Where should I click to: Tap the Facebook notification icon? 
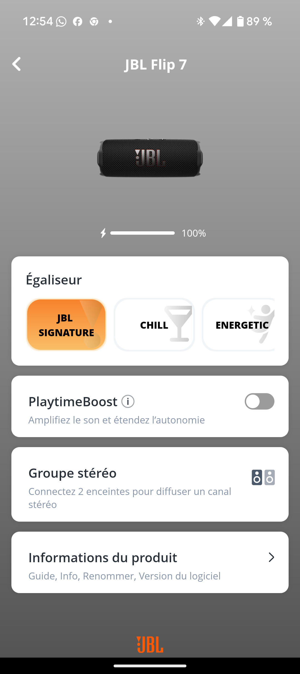(77, 21)
